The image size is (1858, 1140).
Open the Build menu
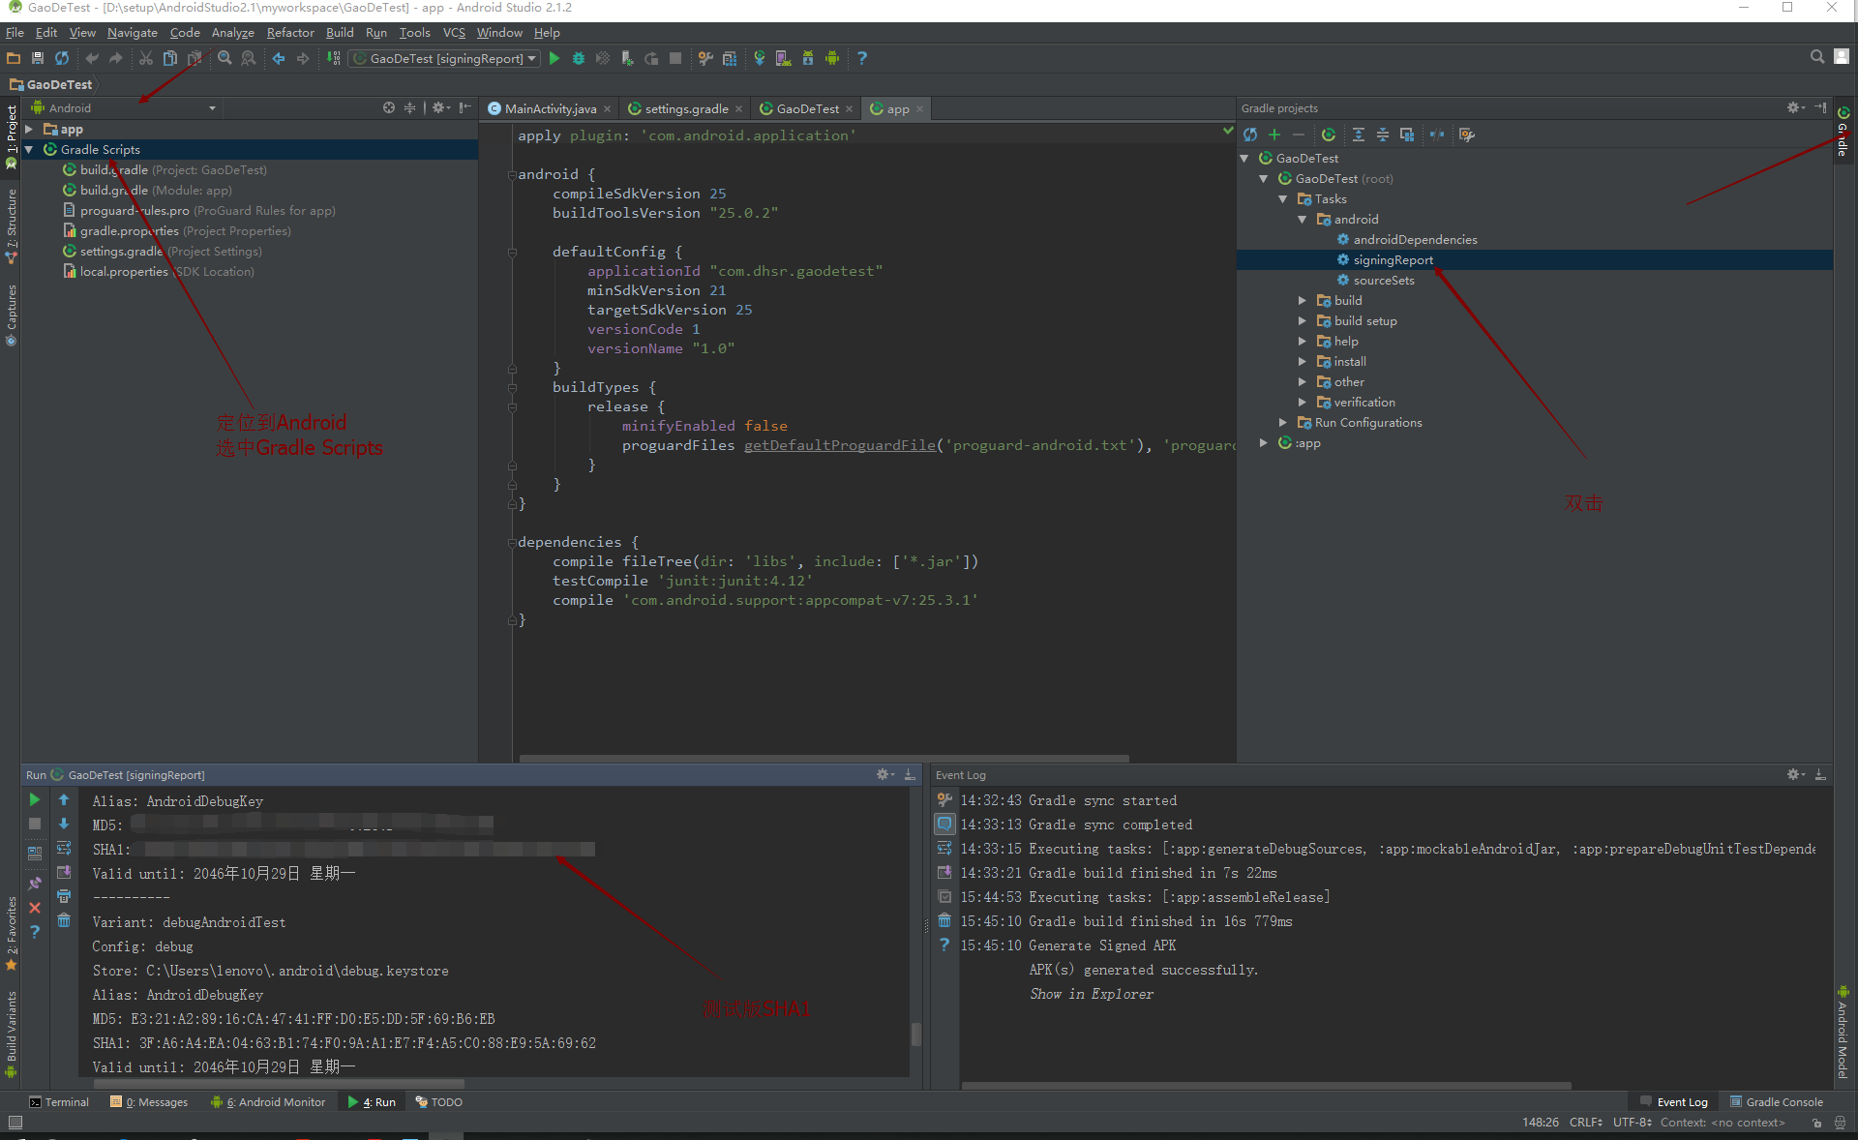click(x=340, y=32)
